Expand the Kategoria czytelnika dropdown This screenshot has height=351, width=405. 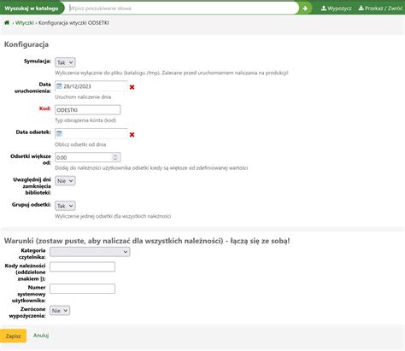coord(90,252)
